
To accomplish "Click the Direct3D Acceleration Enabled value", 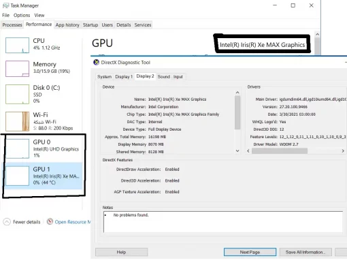I will pos(172,180).
